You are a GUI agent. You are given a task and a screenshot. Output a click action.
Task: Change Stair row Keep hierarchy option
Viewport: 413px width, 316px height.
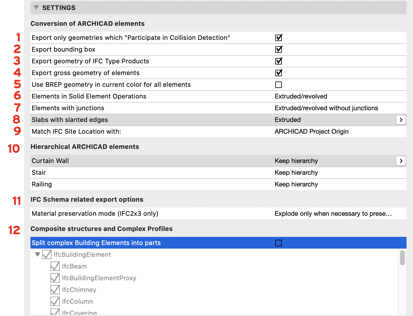coord(296,173)
